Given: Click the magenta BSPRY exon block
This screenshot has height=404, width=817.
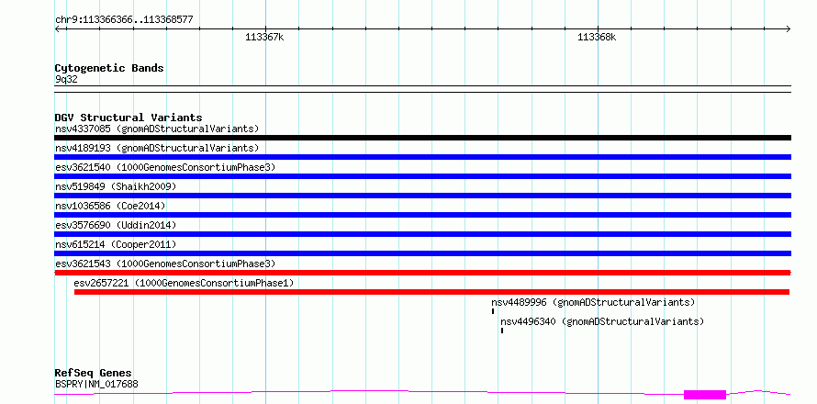Looking at the screenshot, I should (705, 395).
